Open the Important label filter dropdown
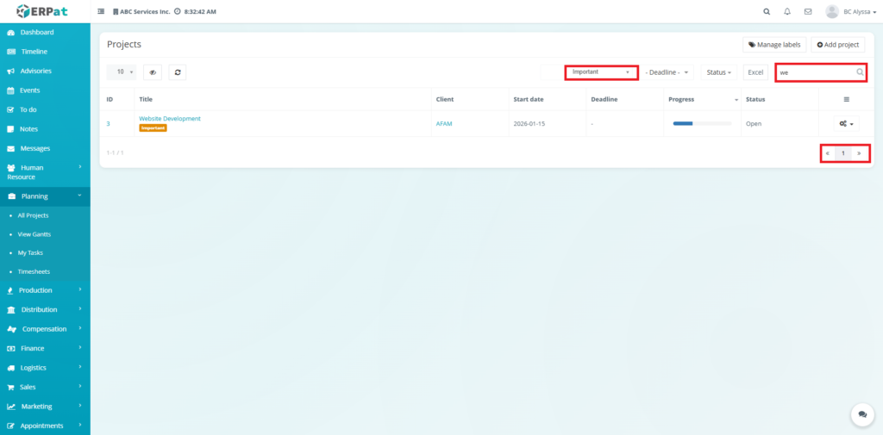This screenshot has width=883, height=435. 601,72
